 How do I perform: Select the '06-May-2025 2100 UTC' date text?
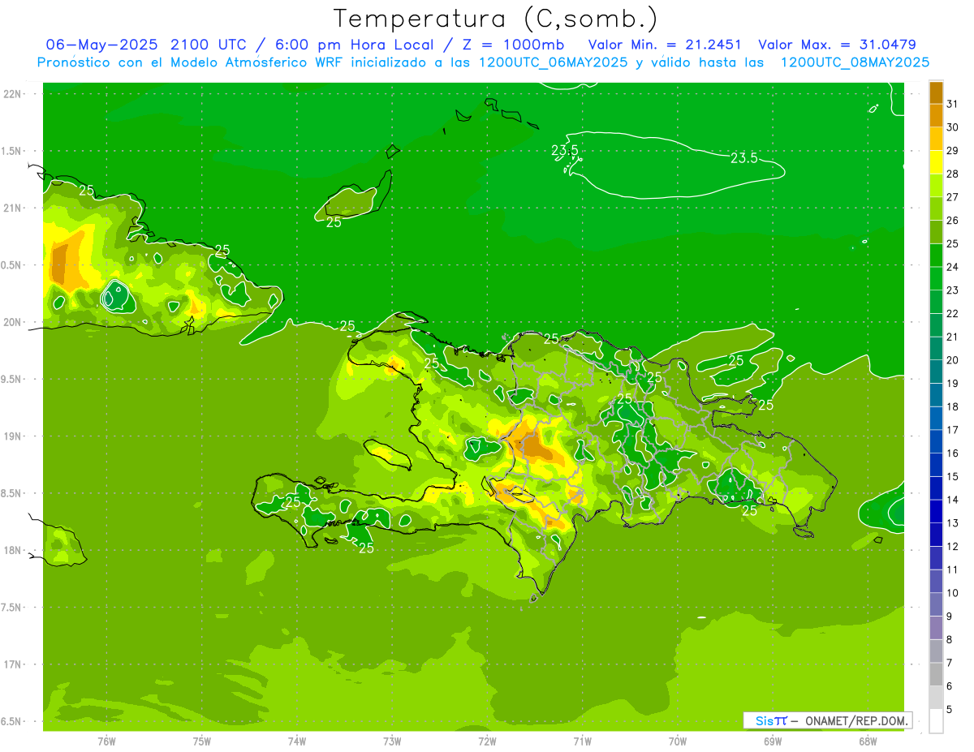[x=148, y=45]
